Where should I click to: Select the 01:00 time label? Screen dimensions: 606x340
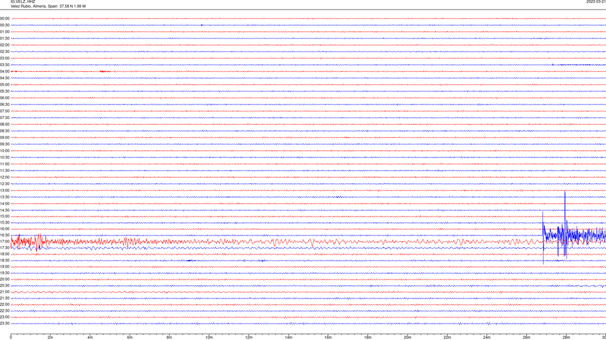point(4,31)
